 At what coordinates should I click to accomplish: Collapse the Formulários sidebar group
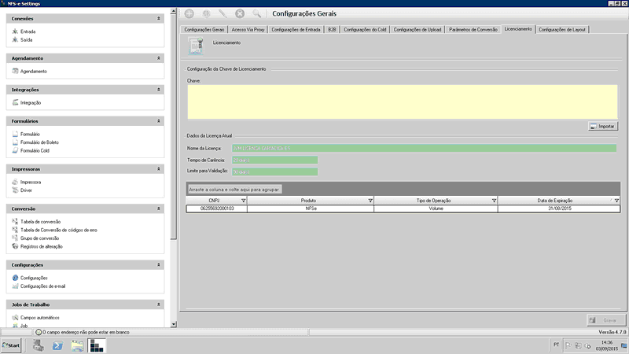pos(159,121)
